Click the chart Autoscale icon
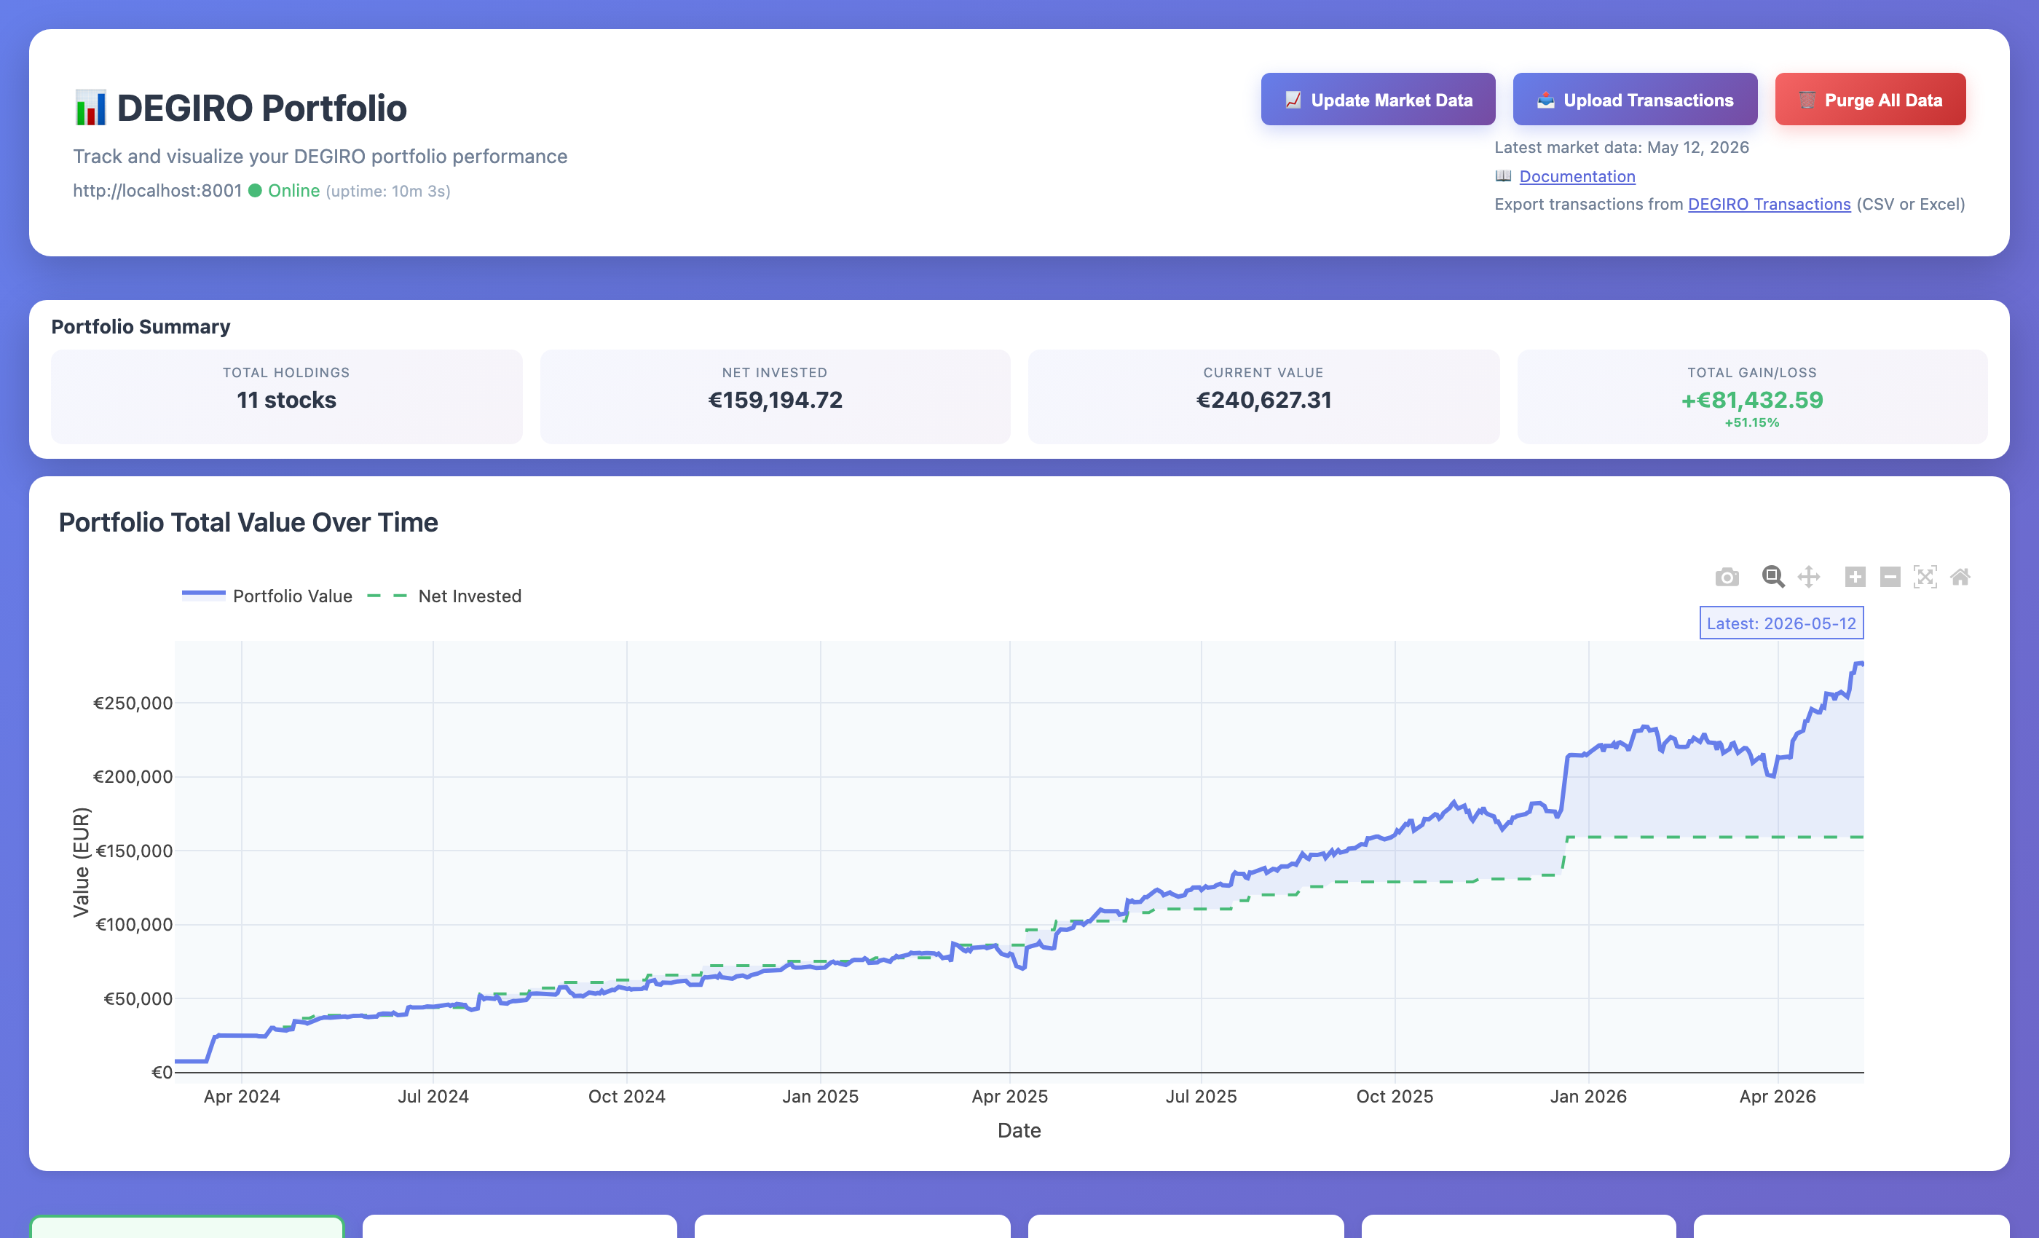This screenshot has height=1238, width=2039. pos(1925,577)
